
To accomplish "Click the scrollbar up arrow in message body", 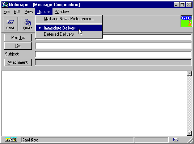I will click(x=189, y=73).
